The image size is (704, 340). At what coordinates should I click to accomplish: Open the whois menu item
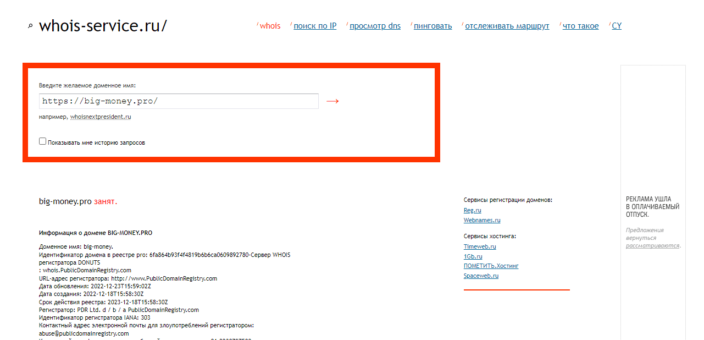point(270,26)
